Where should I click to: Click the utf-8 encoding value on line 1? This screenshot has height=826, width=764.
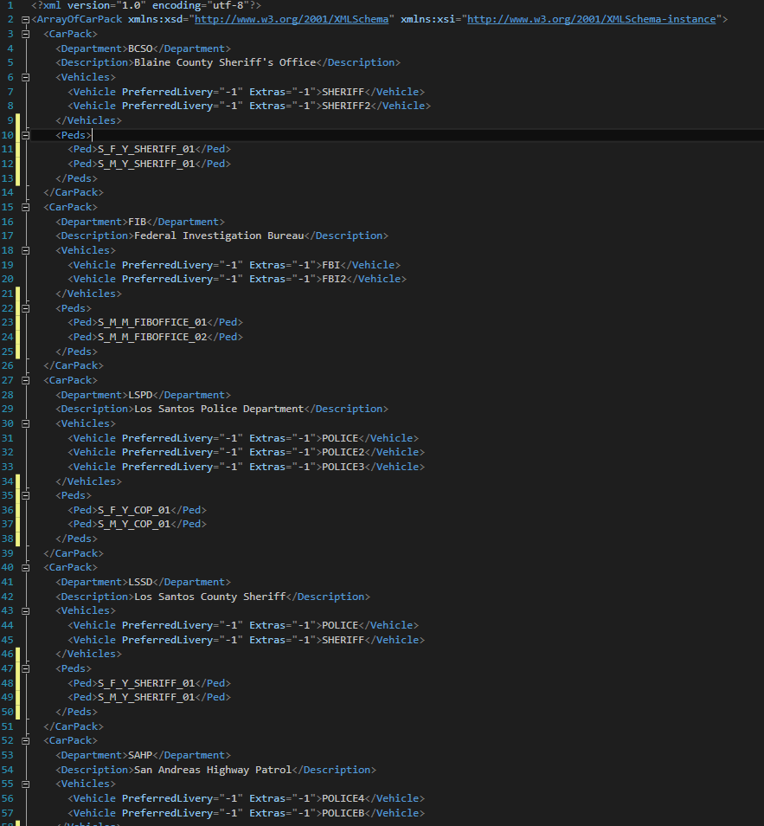click(228, 5)
